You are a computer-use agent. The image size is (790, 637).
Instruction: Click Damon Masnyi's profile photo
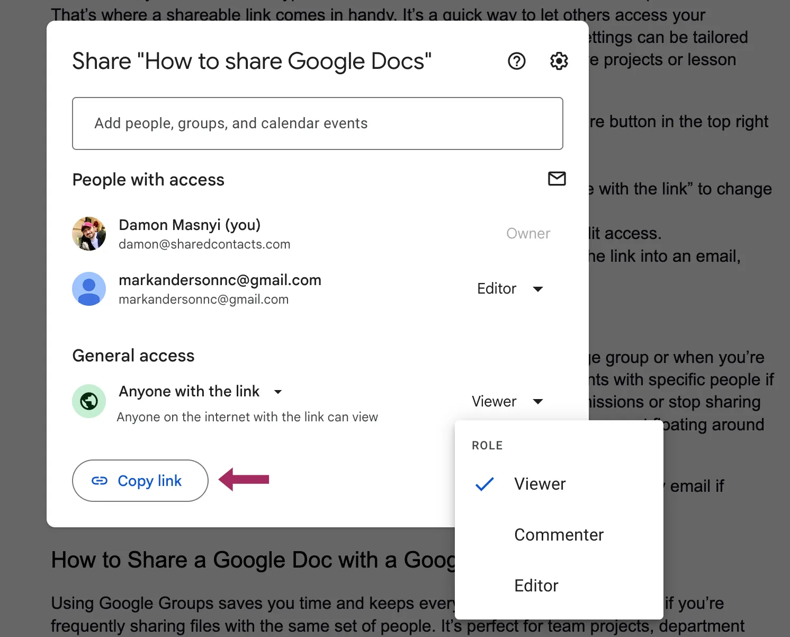(x=89, y=234)
